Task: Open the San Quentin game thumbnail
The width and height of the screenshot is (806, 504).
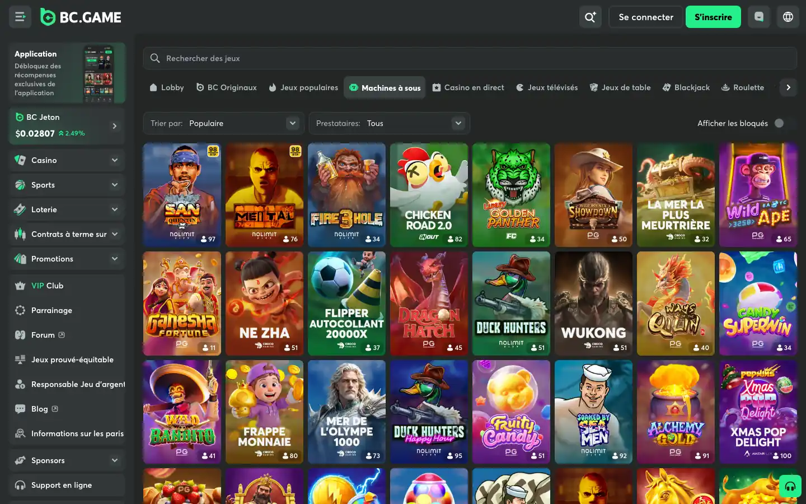Action: [182, 195]
